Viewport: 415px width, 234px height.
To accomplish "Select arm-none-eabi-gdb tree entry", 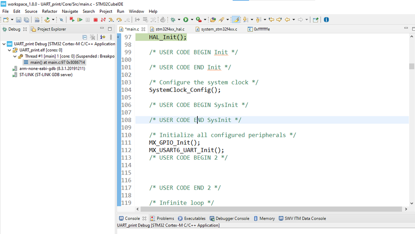I will [x=52, y=69].
